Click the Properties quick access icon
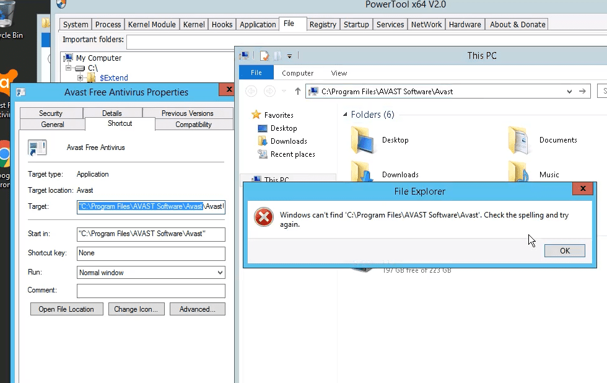The height and width of the screenshot is (383, 607). point(264,56)
